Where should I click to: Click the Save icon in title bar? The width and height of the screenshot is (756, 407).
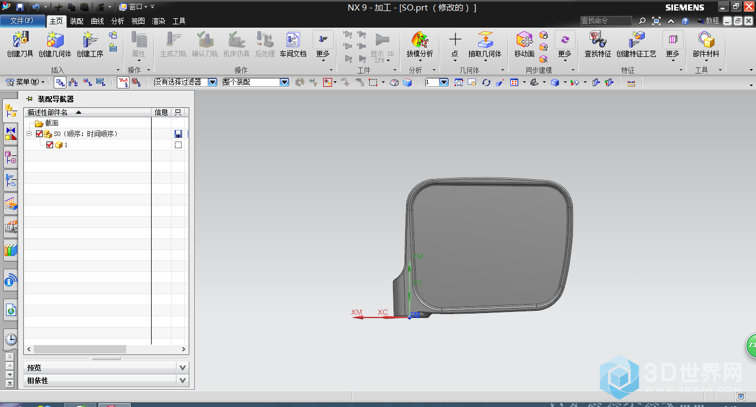[x=20, y=7]
